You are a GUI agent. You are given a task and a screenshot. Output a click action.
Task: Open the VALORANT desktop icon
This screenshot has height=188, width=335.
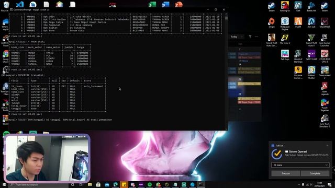coord(325,22)
